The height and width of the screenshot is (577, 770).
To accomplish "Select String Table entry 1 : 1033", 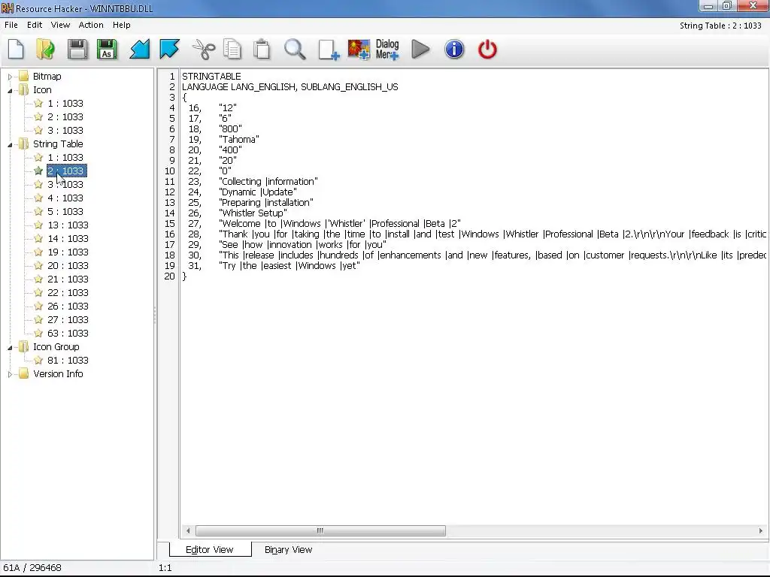I will tap(65, 158).
